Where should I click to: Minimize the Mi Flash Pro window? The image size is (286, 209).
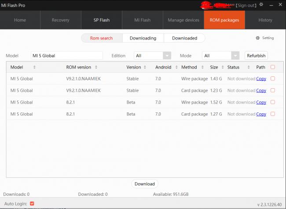[271, 5]
